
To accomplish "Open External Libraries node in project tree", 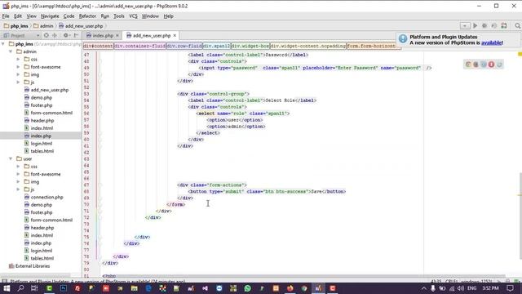I will pyautogui.click(x=29, y=266).
